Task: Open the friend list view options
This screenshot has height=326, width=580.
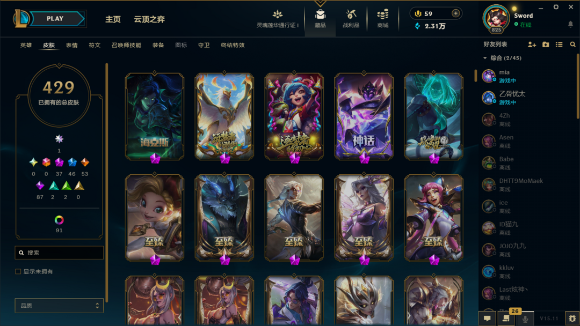Action: (559, 45)
